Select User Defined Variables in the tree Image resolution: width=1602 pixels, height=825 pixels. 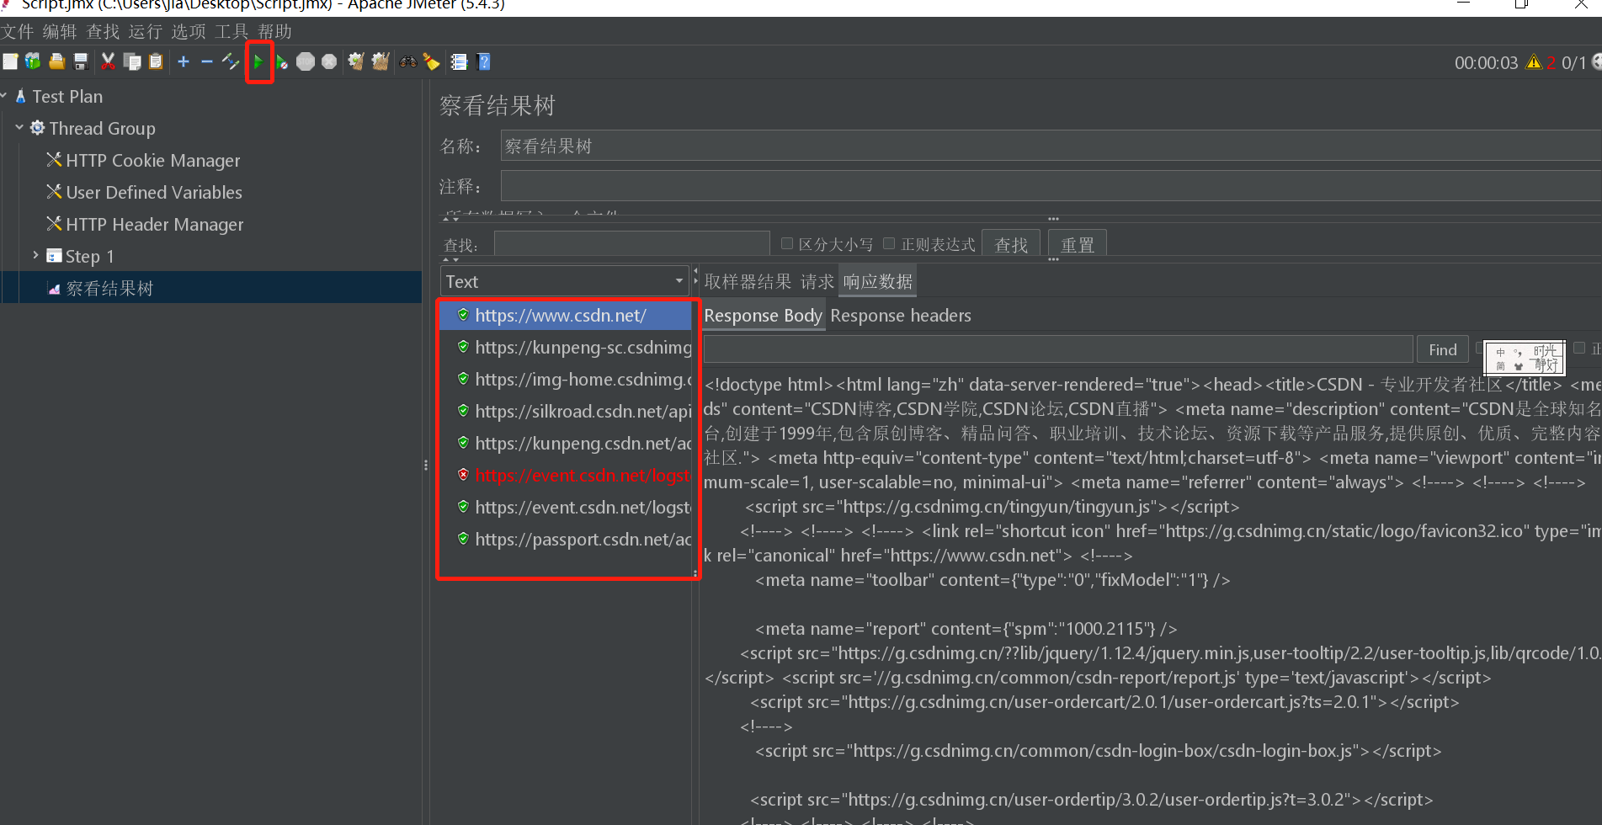click(154, 192)
